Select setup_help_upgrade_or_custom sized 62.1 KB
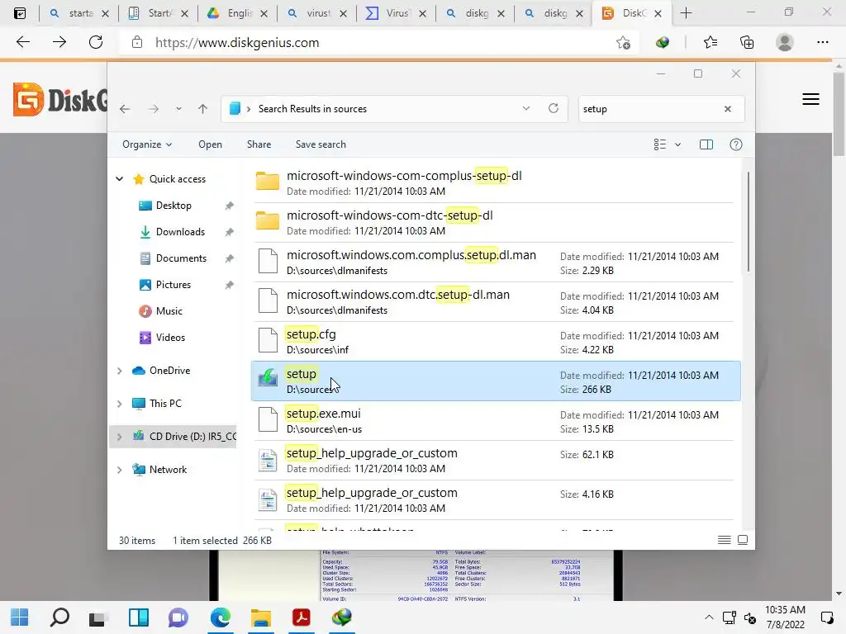 point(496,461)
